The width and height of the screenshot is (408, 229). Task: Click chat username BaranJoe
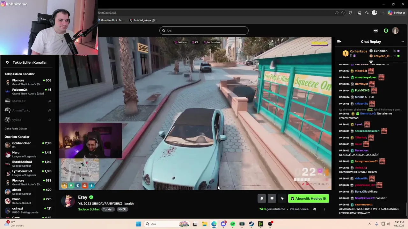click(361, 150)
